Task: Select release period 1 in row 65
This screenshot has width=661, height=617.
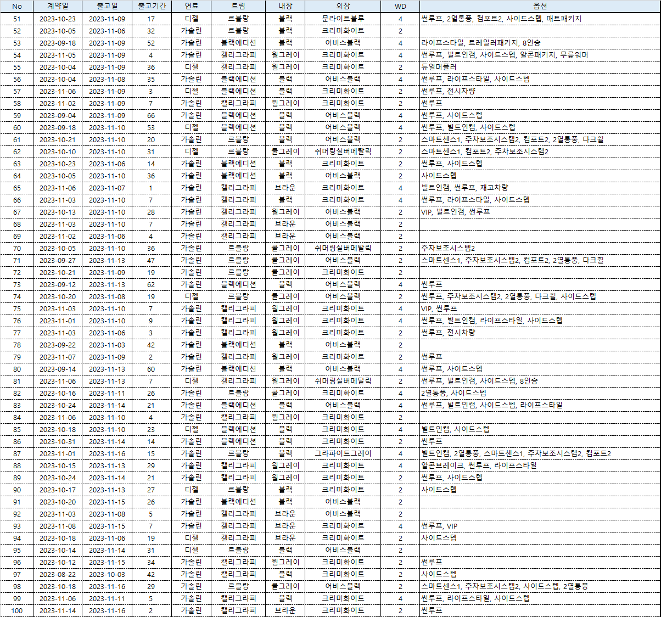Action: pyautogui.click(x=152, y=188)
